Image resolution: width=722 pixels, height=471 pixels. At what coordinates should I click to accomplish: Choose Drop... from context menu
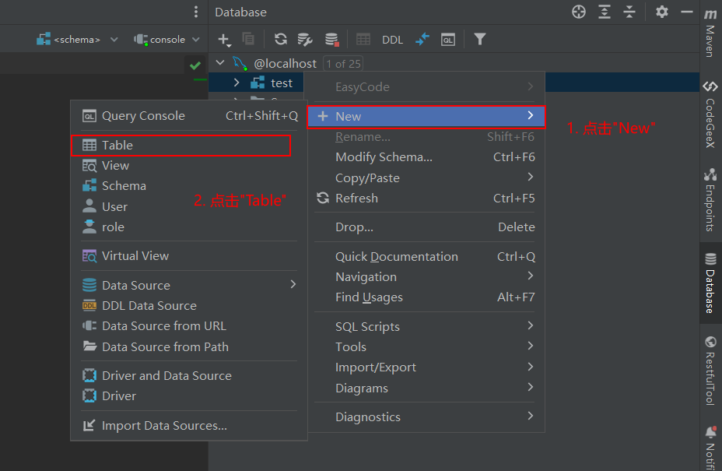[x=426, y=227]
